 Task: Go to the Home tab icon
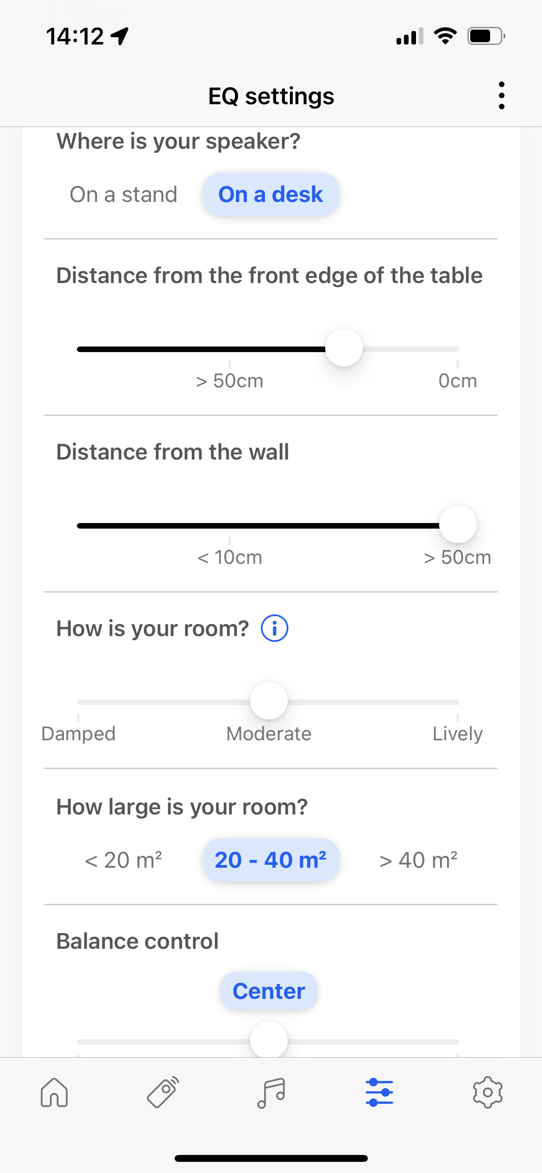[54, 1092]
